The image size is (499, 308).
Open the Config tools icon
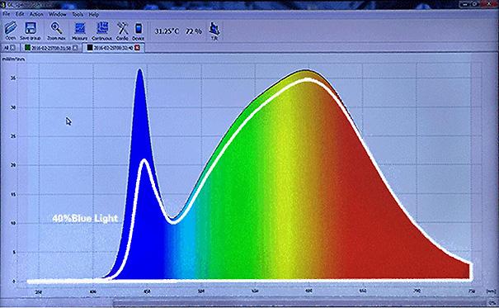(x=122, y=28)
